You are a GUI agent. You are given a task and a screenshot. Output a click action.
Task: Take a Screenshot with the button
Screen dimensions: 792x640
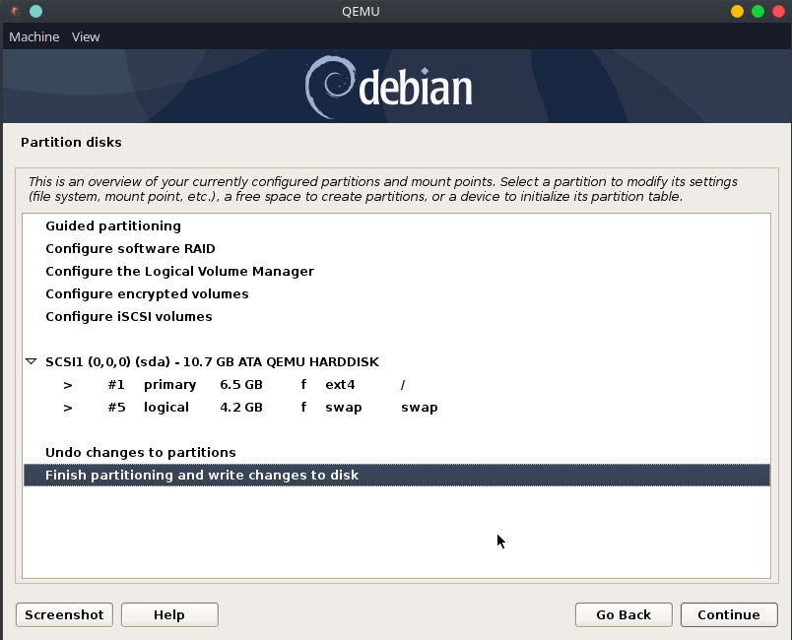point(64,614)
